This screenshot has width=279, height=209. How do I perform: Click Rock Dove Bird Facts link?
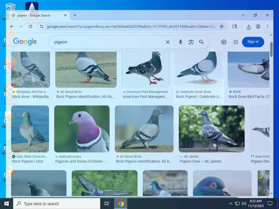coord(249,97)
